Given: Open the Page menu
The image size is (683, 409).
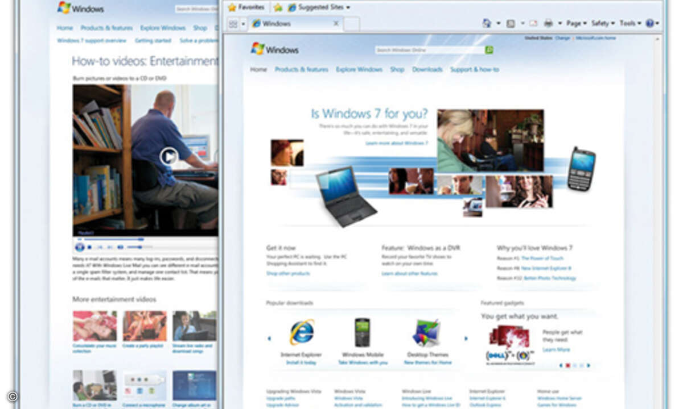Looking at the screenshot, I should click(x=577, y=23).
